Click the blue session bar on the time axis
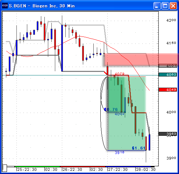Image resolution: width=179 pixels, height=174 pixels. [128, 167]
